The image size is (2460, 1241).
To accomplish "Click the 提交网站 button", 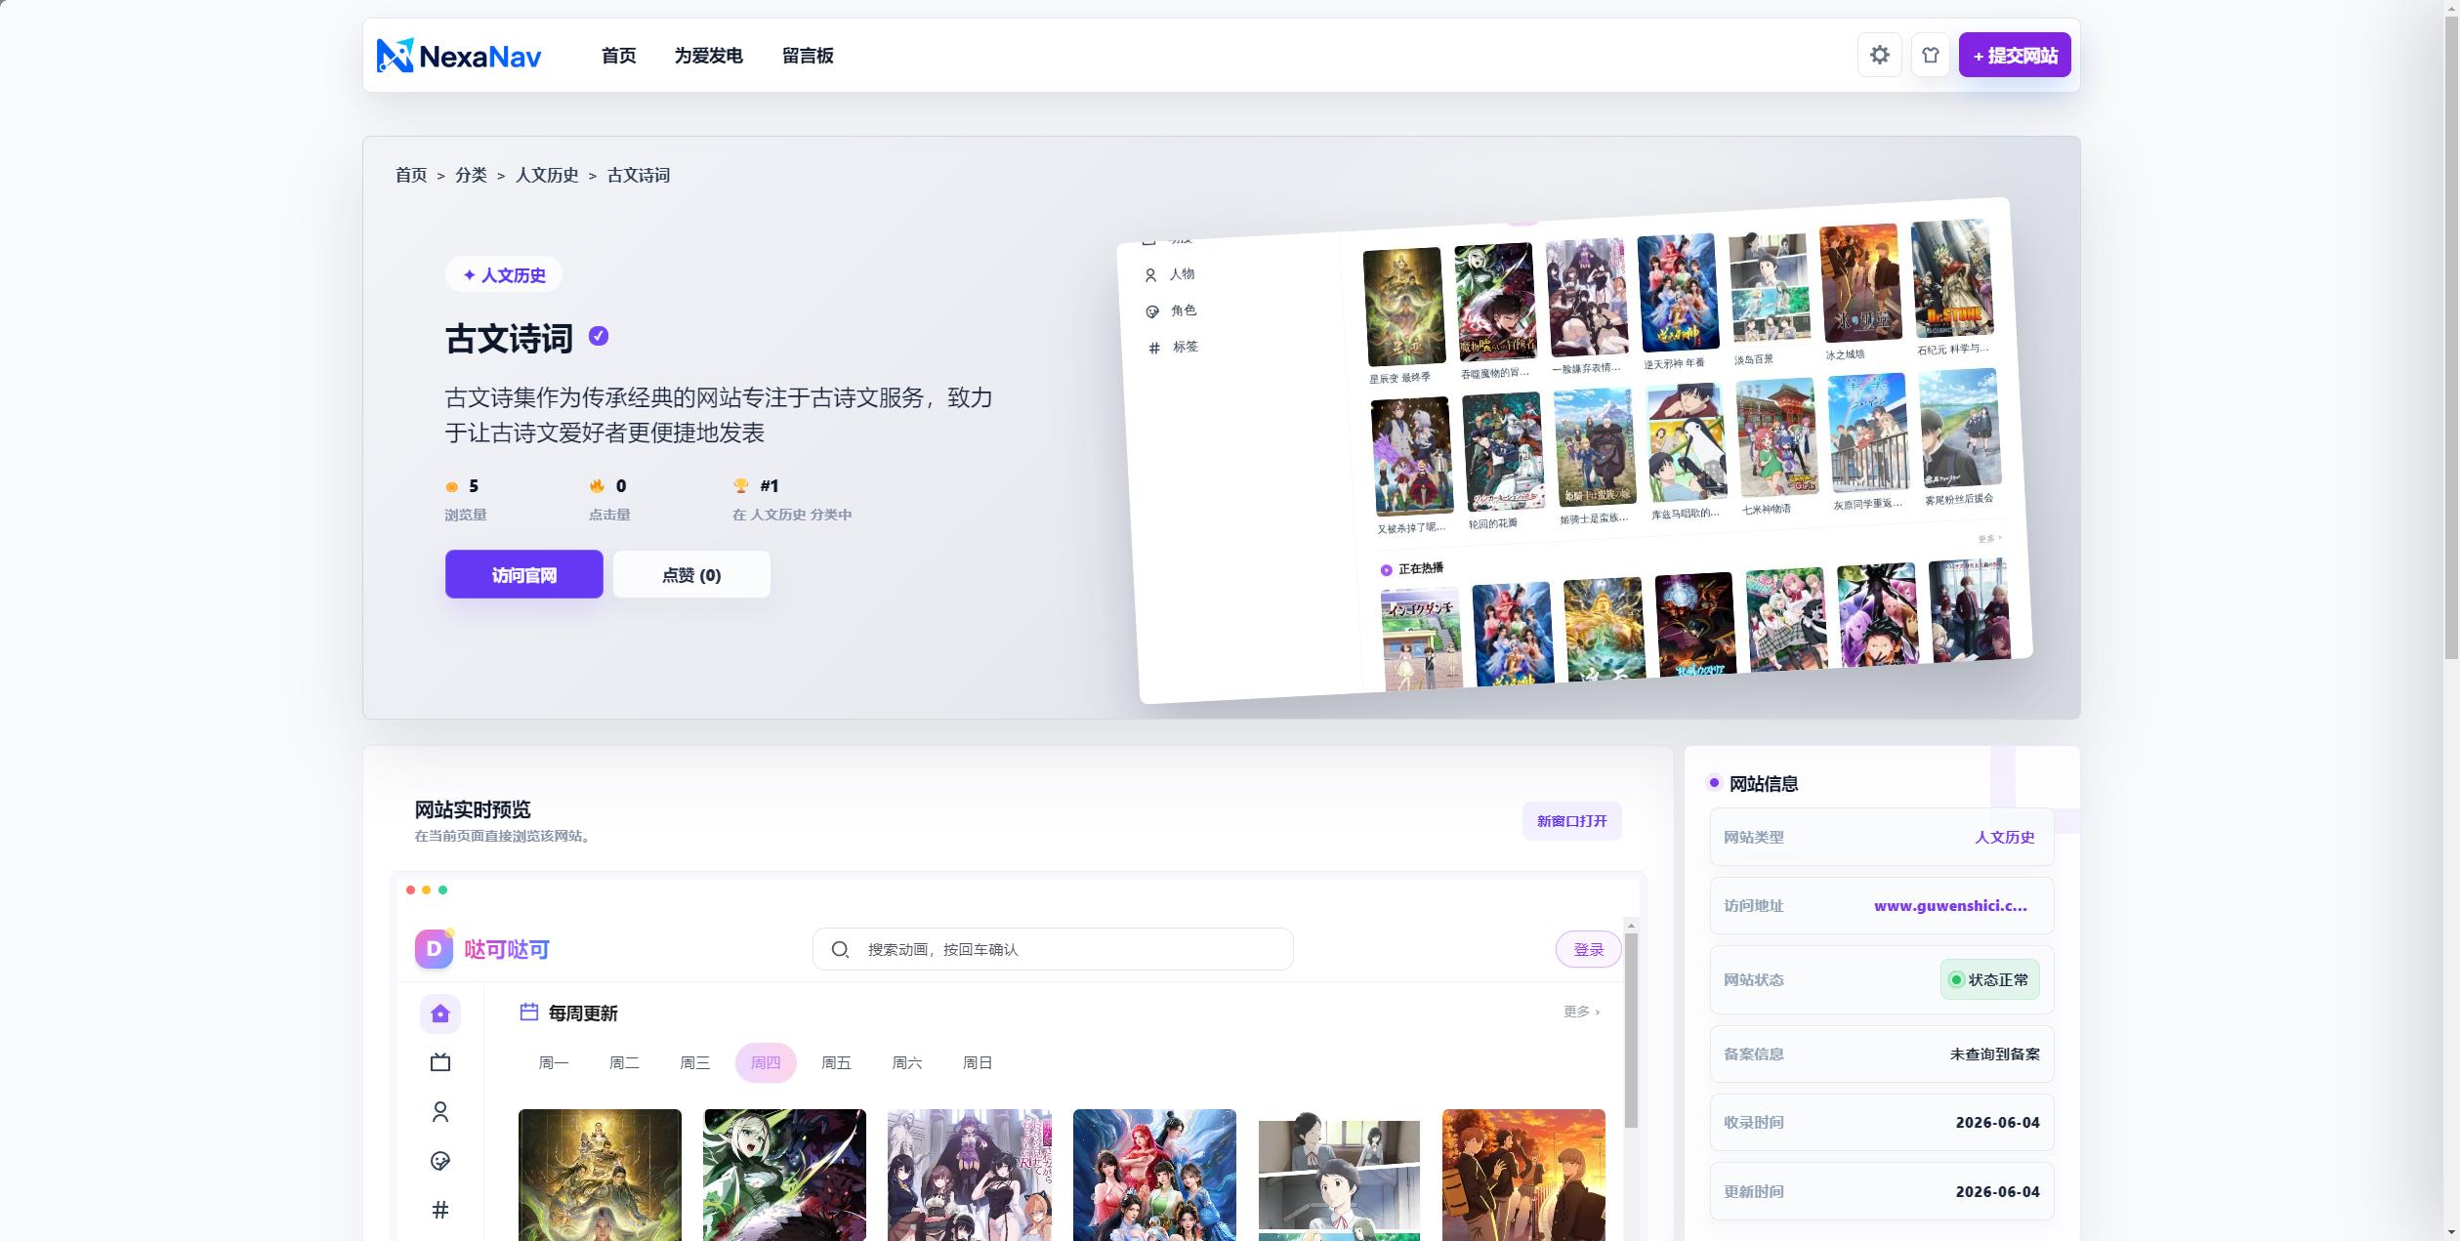I will coord(2015,56).
